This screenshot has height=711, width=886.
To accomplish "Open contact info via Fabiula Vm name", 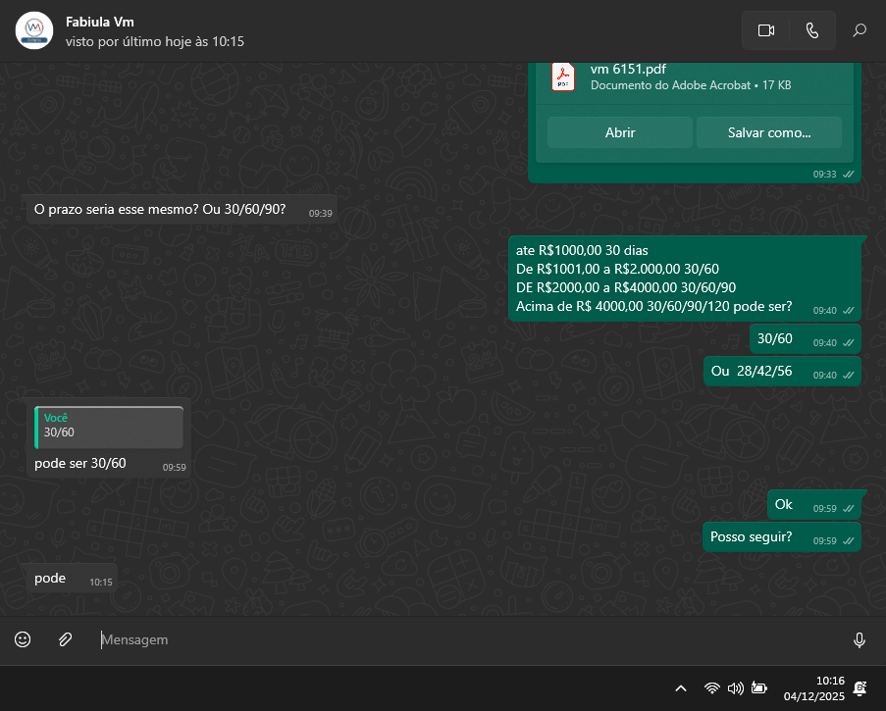I will point(100,22).
